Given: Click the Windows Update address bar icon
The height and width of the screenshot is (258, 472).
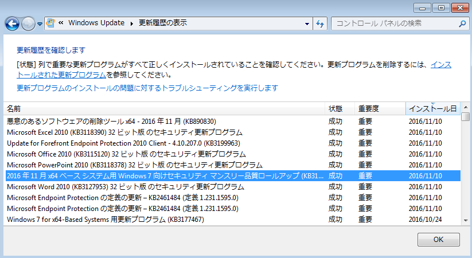Looking at the screenshot, I should (x=50, y=23).
